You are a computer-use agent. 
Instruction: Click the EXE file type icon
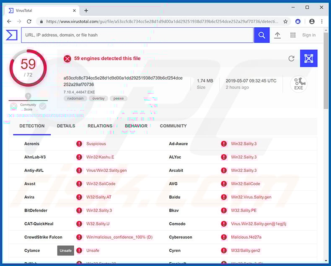298,84
